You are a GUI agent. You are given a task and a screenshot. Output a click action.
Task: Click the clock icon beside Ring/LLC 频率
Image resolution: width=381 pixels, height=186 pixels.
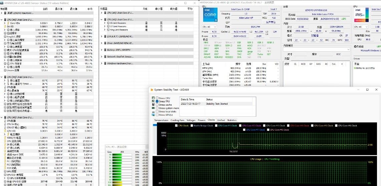[5, 36]
